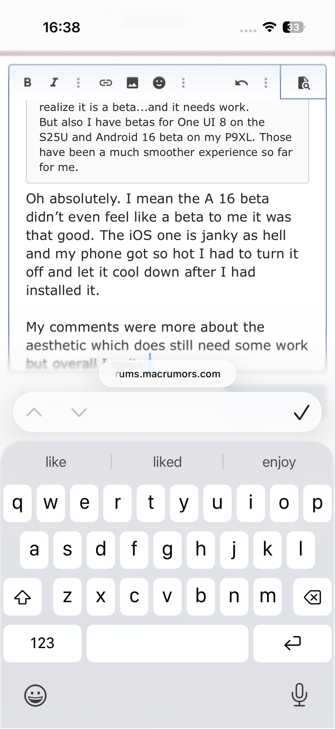Image resolution: width=335 pixels, height=729 pixels.
Task: Expand more insert options after smiley icon
Action: click(x=184, y=83)
